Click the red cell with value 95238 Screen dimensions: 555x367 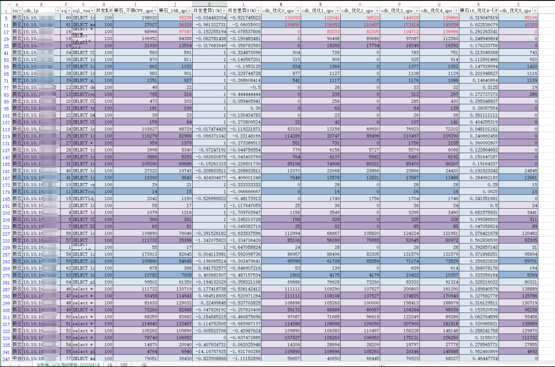tap(175, 17)
